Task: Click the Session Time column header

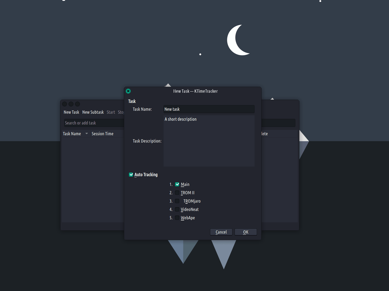Action: pos(103,134)
